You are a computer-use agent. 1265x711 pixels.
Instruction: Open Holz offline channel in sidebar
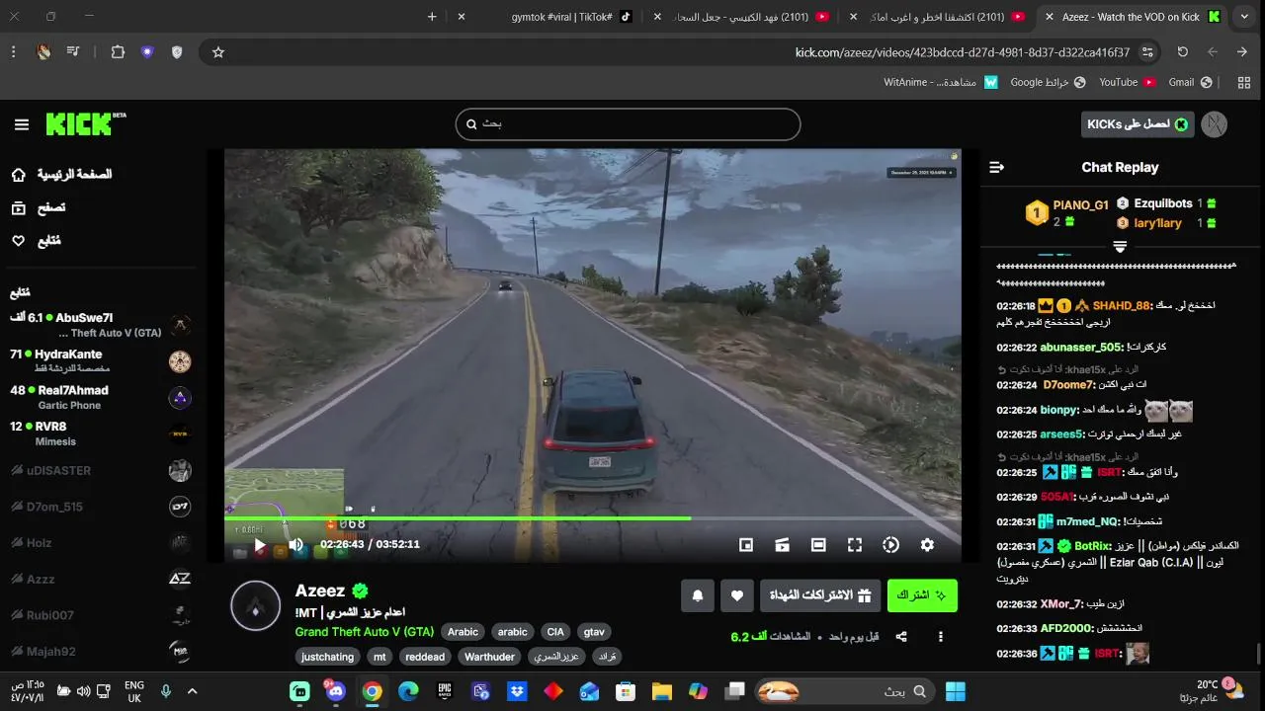point(100,542)
